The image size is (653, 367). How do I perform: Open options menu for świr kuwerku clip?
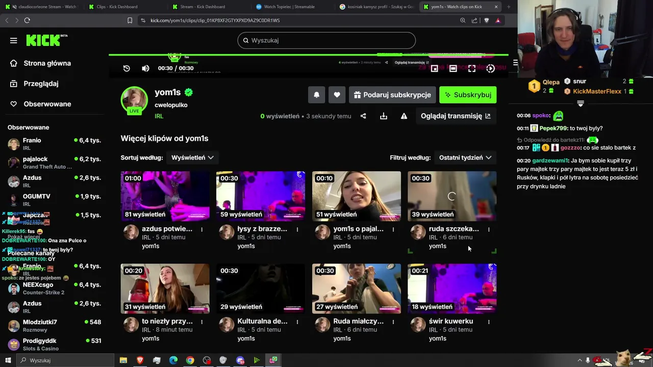489,322
